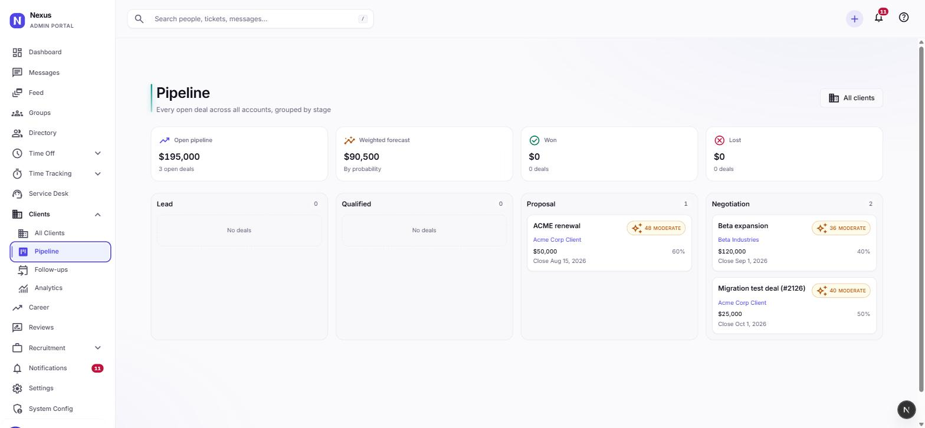Click the Messages sidebar icon
The image size is (925, 428).
17,73
